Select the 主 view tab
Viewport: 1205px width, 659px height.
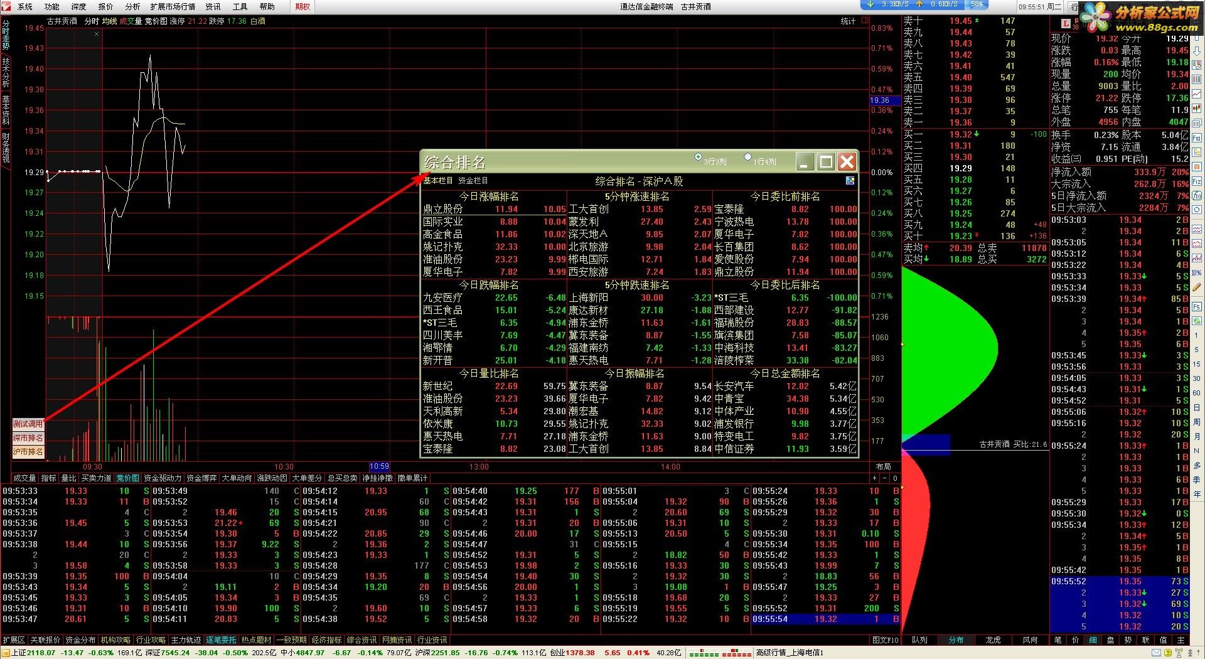(x=1181, y=640)
